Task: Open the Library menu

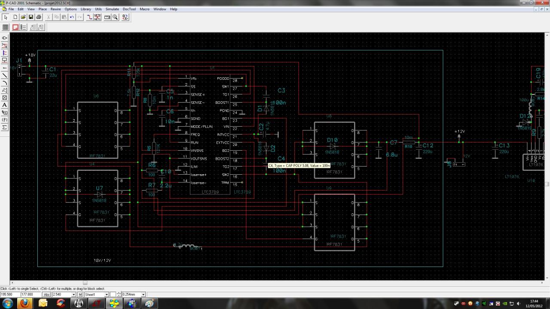Action: (86, 9)
